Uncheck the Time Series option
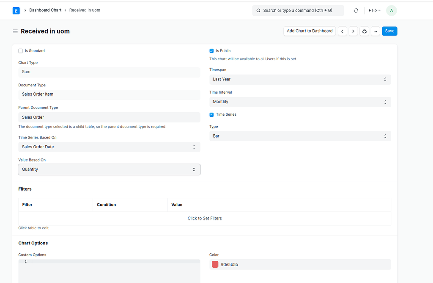 [212, 114]
